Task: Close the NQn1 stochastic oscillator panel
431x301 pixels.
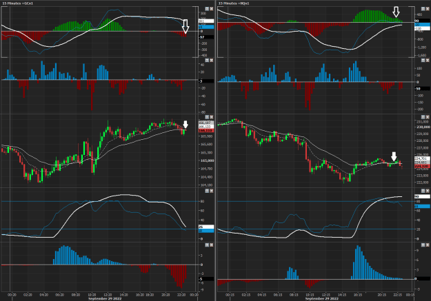Action: pyautogui.click(x=428, y=191)
